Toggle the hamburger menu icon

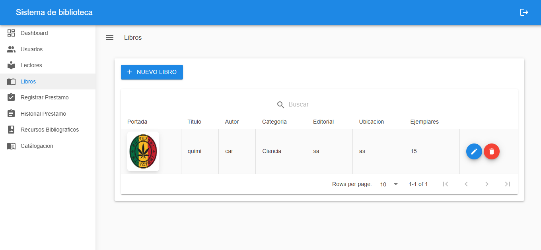point(110,38)
